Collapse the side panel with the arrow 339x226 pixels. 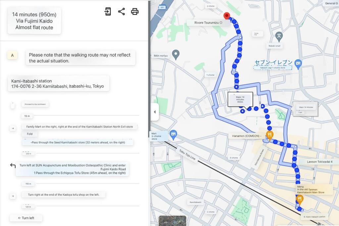(155, 112)
